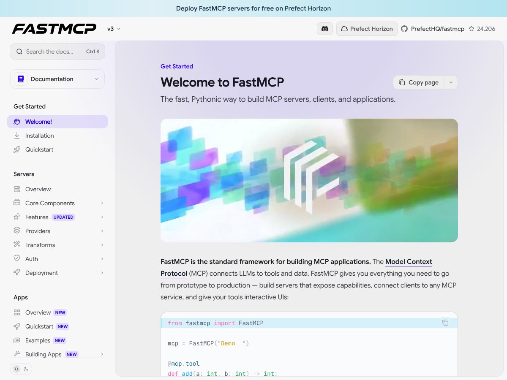Click the Transforms icon in the sidebar
The width and height of the screenshot is (507, 380).
17,245
